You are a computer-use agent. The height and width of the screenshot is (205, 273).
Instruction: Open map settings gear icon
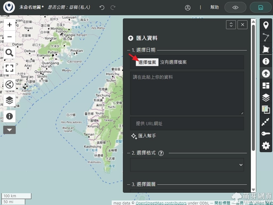[266, 145]
